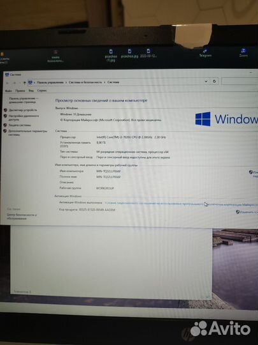Click processor value Intel(R) Core(TM) i3-7020U
Screen dimensions: 258x345
(131, 137)
